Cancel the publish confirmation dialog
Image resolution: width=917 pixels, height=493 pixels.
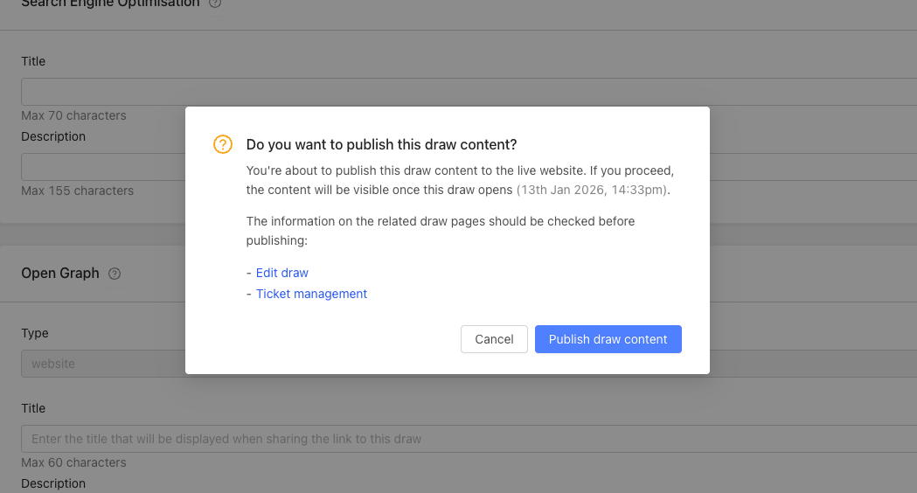pos(494,339)
